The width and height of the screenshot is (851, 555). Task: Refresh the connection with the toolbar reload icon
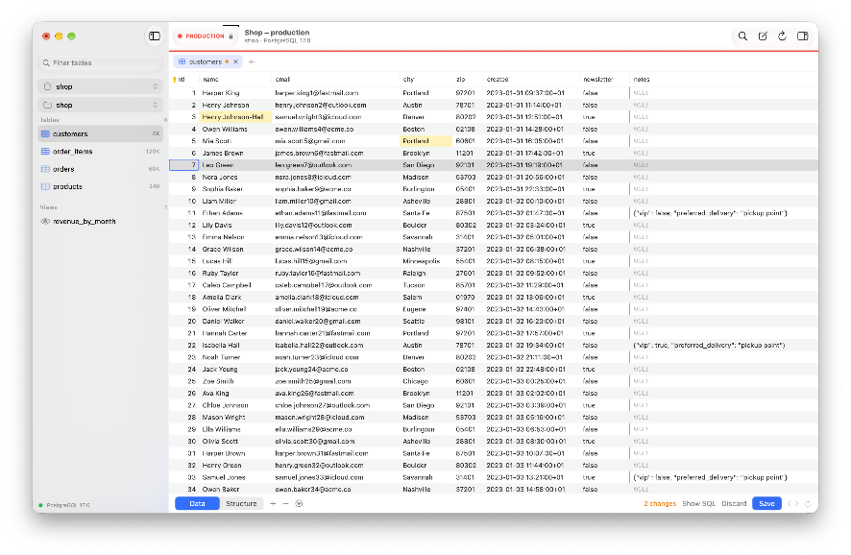(x=782, y=36)
